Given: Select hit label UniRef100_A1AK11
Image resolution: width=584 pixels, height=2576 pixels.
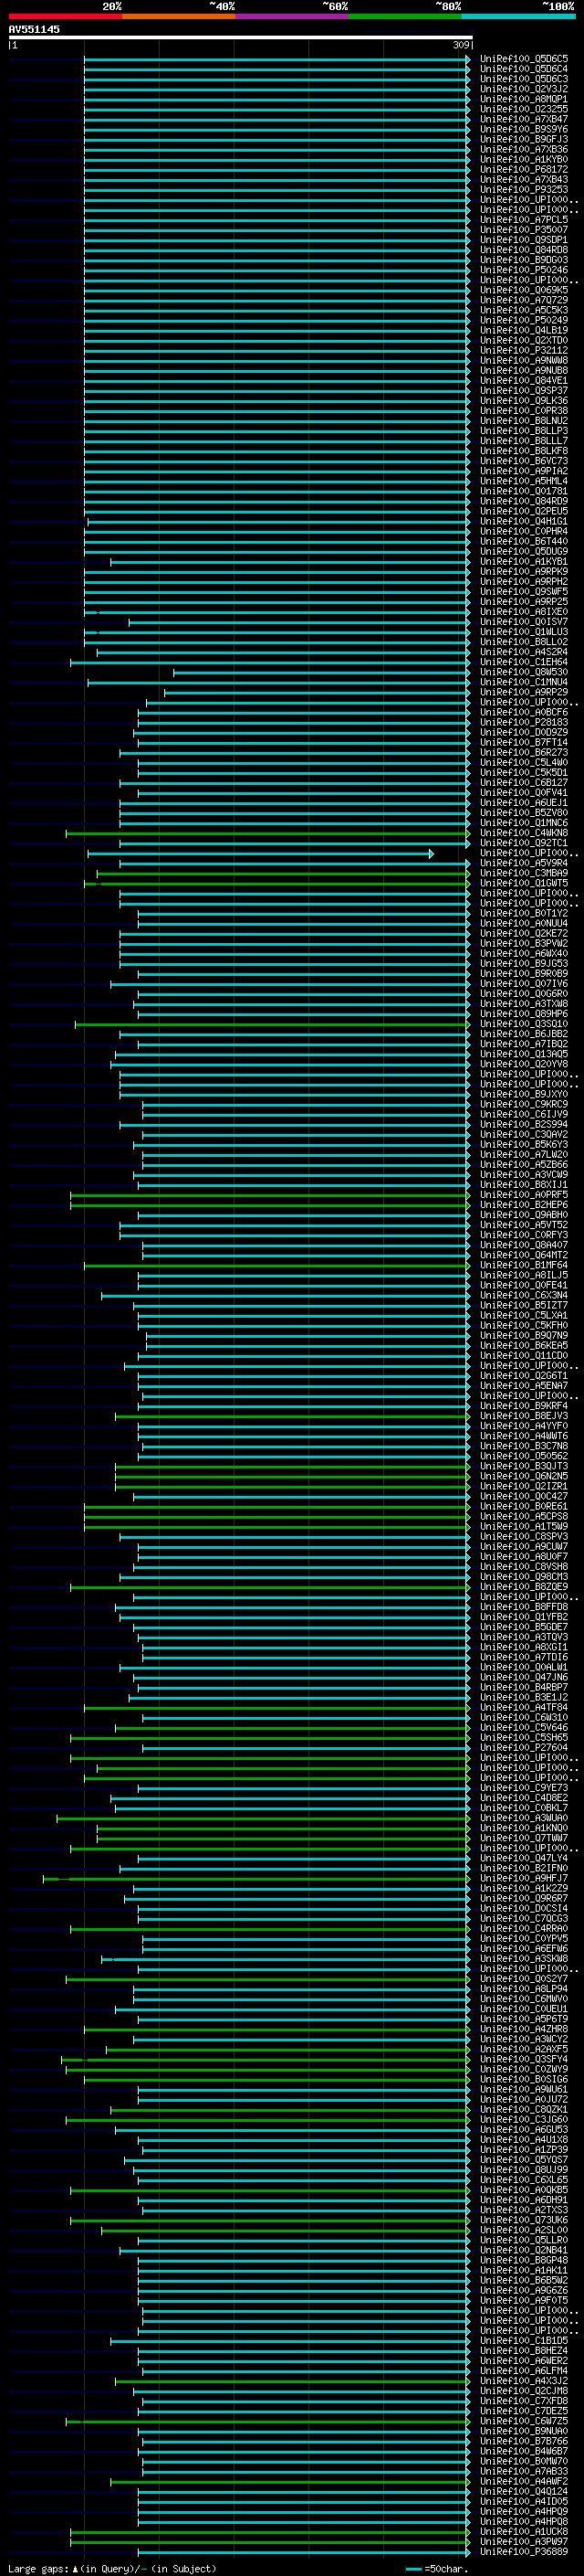Looking at the screenshot, I should [x=524, y=2270].
